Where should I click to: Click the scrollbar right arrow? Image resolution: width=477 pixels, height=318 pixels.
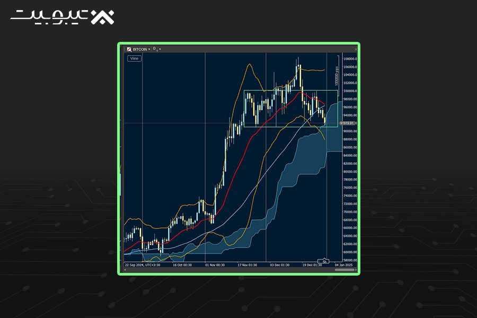tap(356, 270)
